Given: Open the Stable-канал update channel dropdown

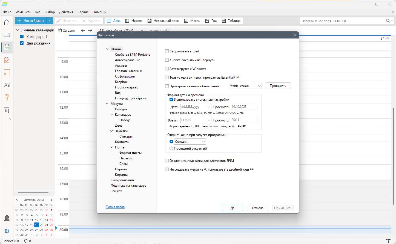Looking at the screenshot, I should (245, 86).
